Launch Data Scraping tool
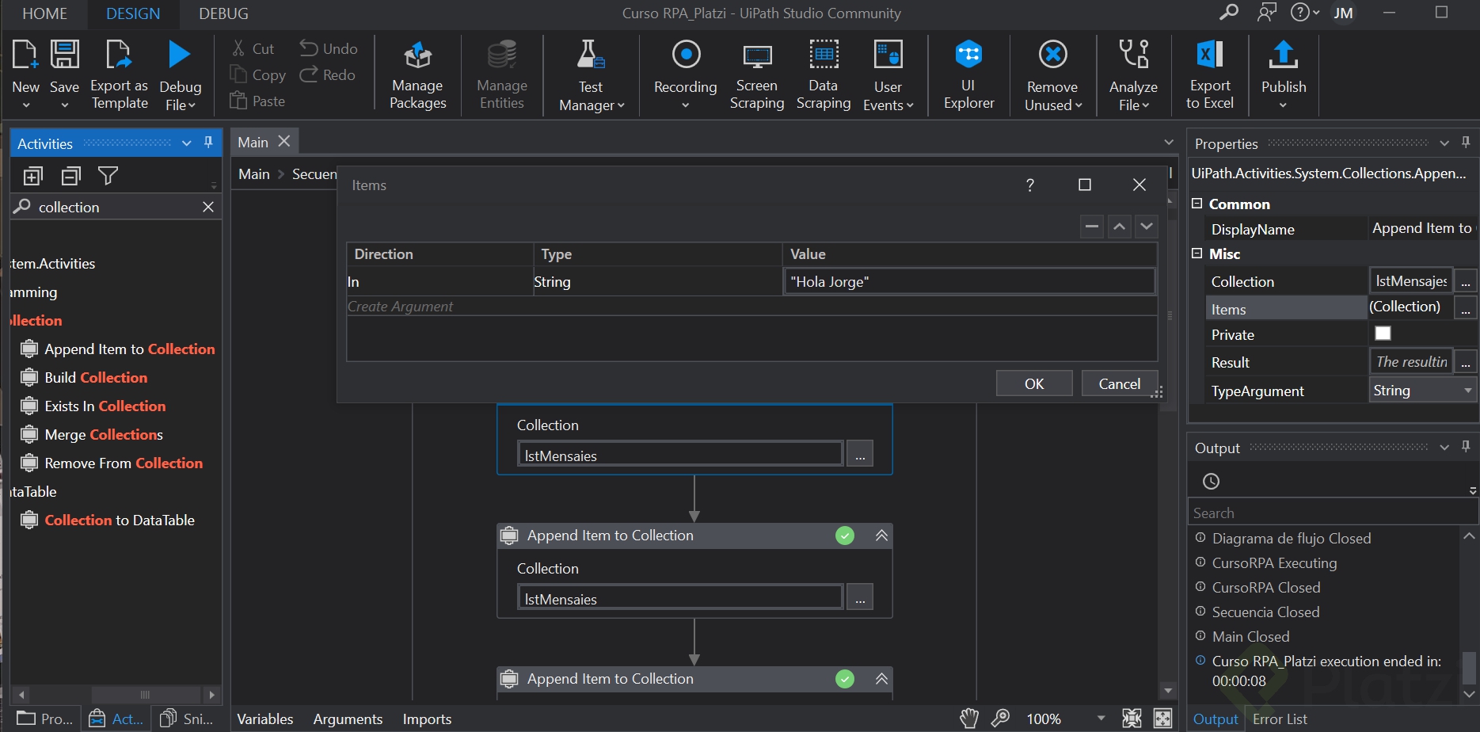 (823, 76)
